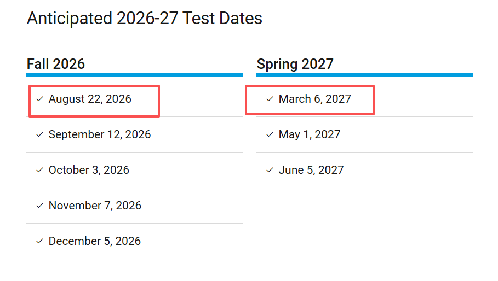The image size is (498, 281).
Task: Pick the December 5, 2026 date text
Action: click(95, 241)
